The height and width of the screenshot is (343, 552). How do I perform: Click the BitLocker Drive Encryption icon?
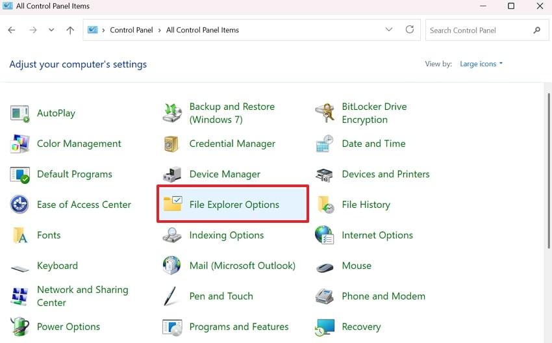click(x=325, y=113)
